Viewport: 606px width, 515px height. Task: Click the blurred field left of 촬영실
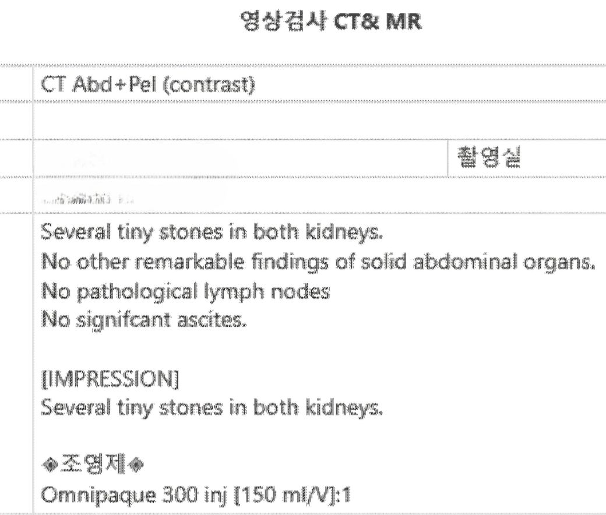140,159
